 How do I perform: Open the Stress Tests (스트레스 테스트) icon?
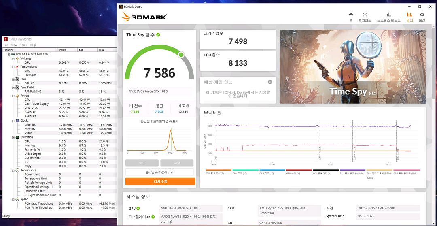pos(389,15)
